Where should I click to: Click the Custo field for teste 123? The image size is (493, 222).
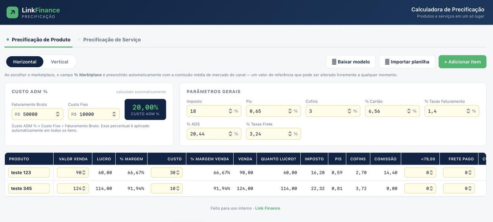[x=167, y=172]
